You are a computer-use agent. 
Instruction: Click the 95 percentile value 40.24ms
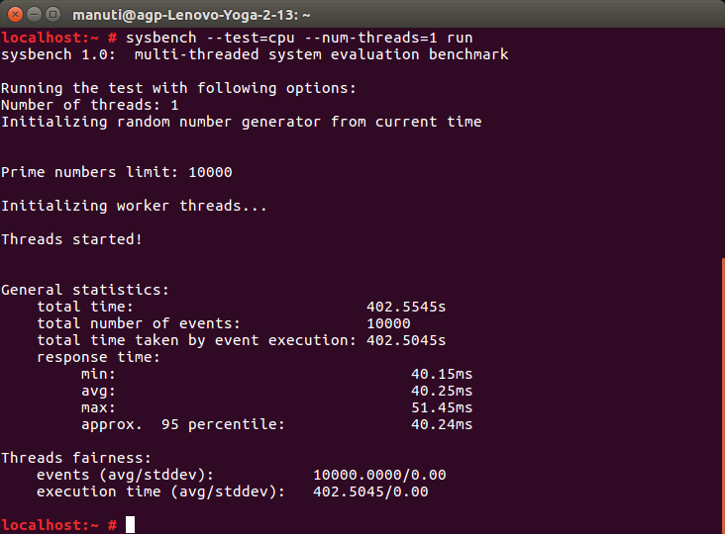point(442,424)
